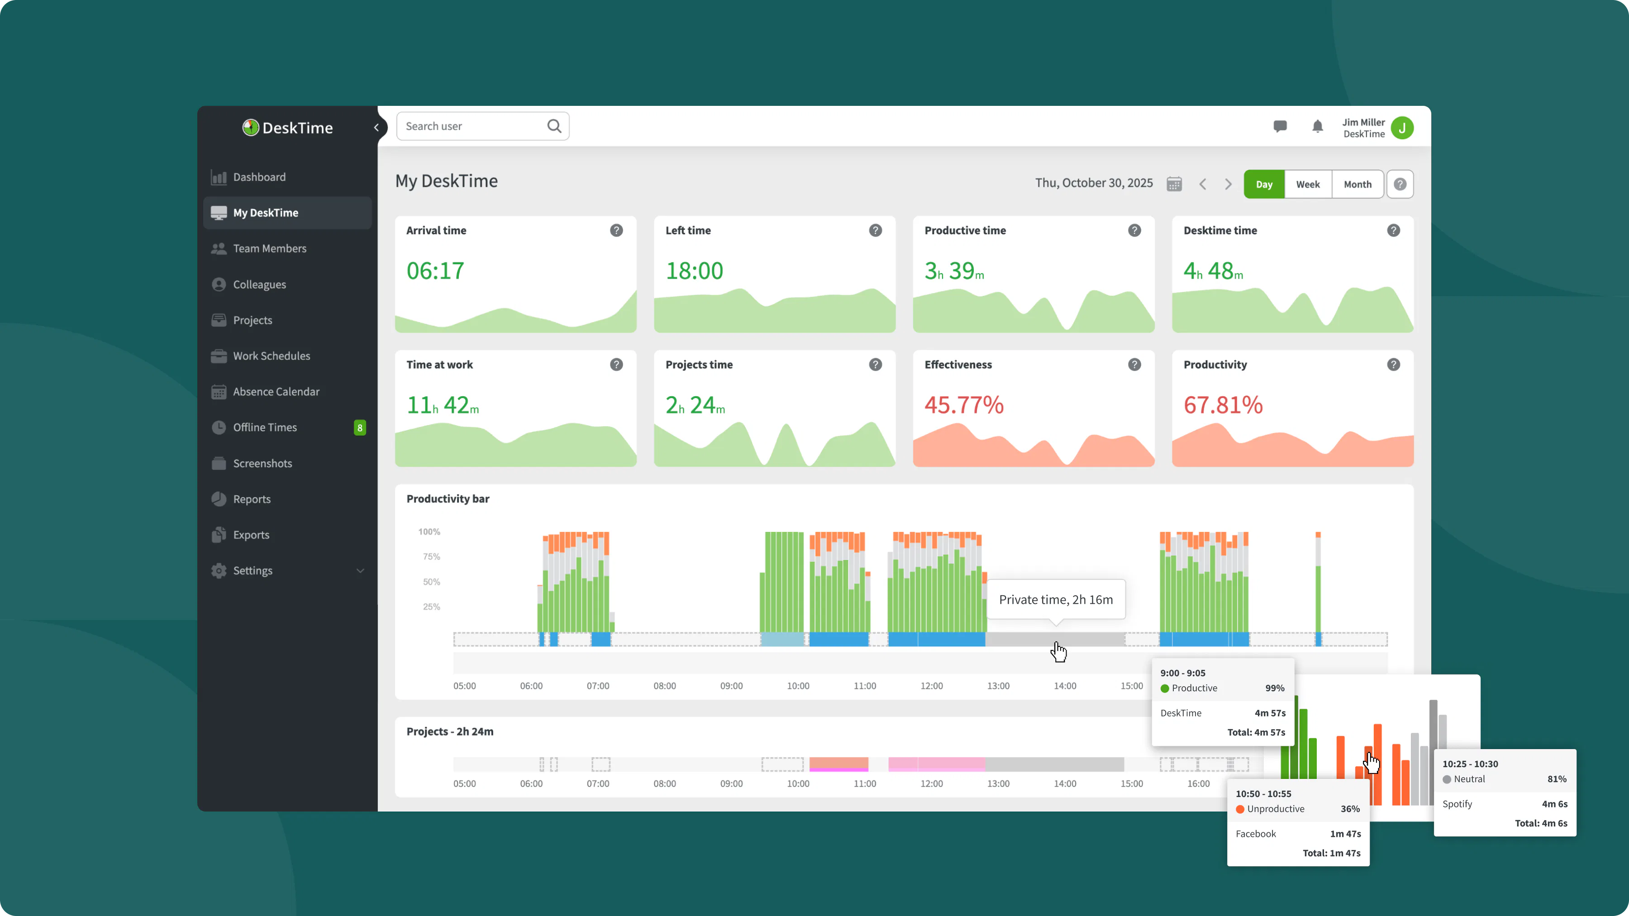Click the help icon beside the Month button
Viewport: 1629px width, 916px height.
(x=1400, y=184)
